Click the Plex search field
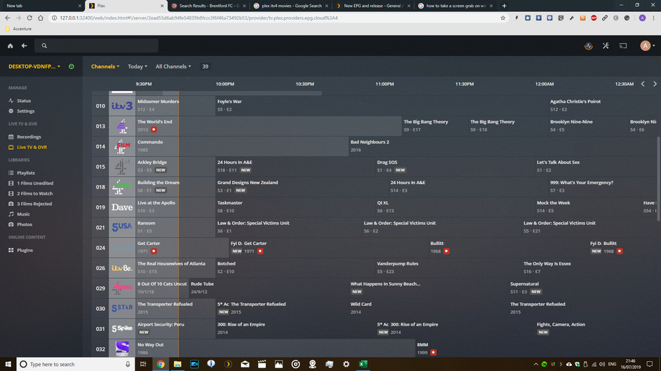This screenshot has height=371, width=661. [97, 45]
